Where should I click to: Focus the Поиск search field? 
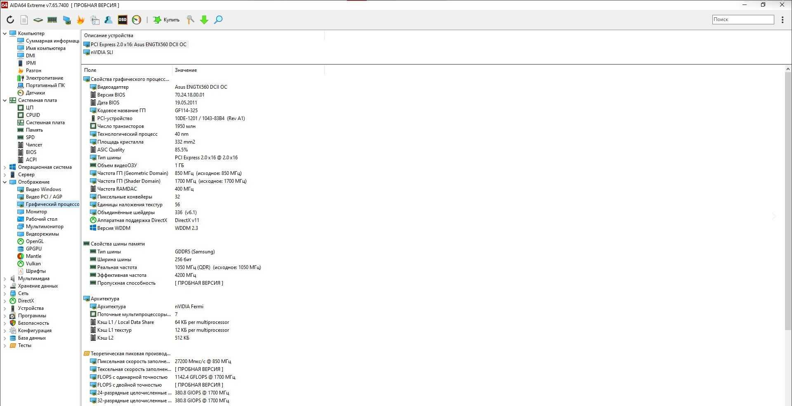point(743,19)
